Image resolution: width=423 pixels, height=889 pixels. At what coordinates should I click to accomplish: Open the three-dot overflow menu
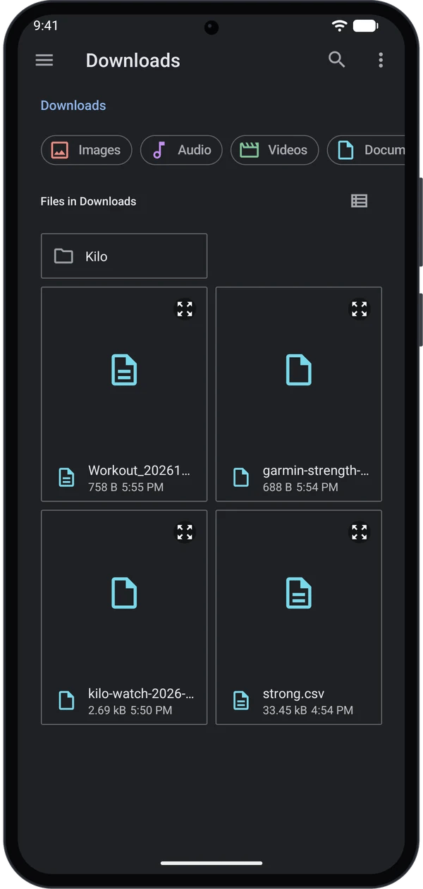pos(381,60)
